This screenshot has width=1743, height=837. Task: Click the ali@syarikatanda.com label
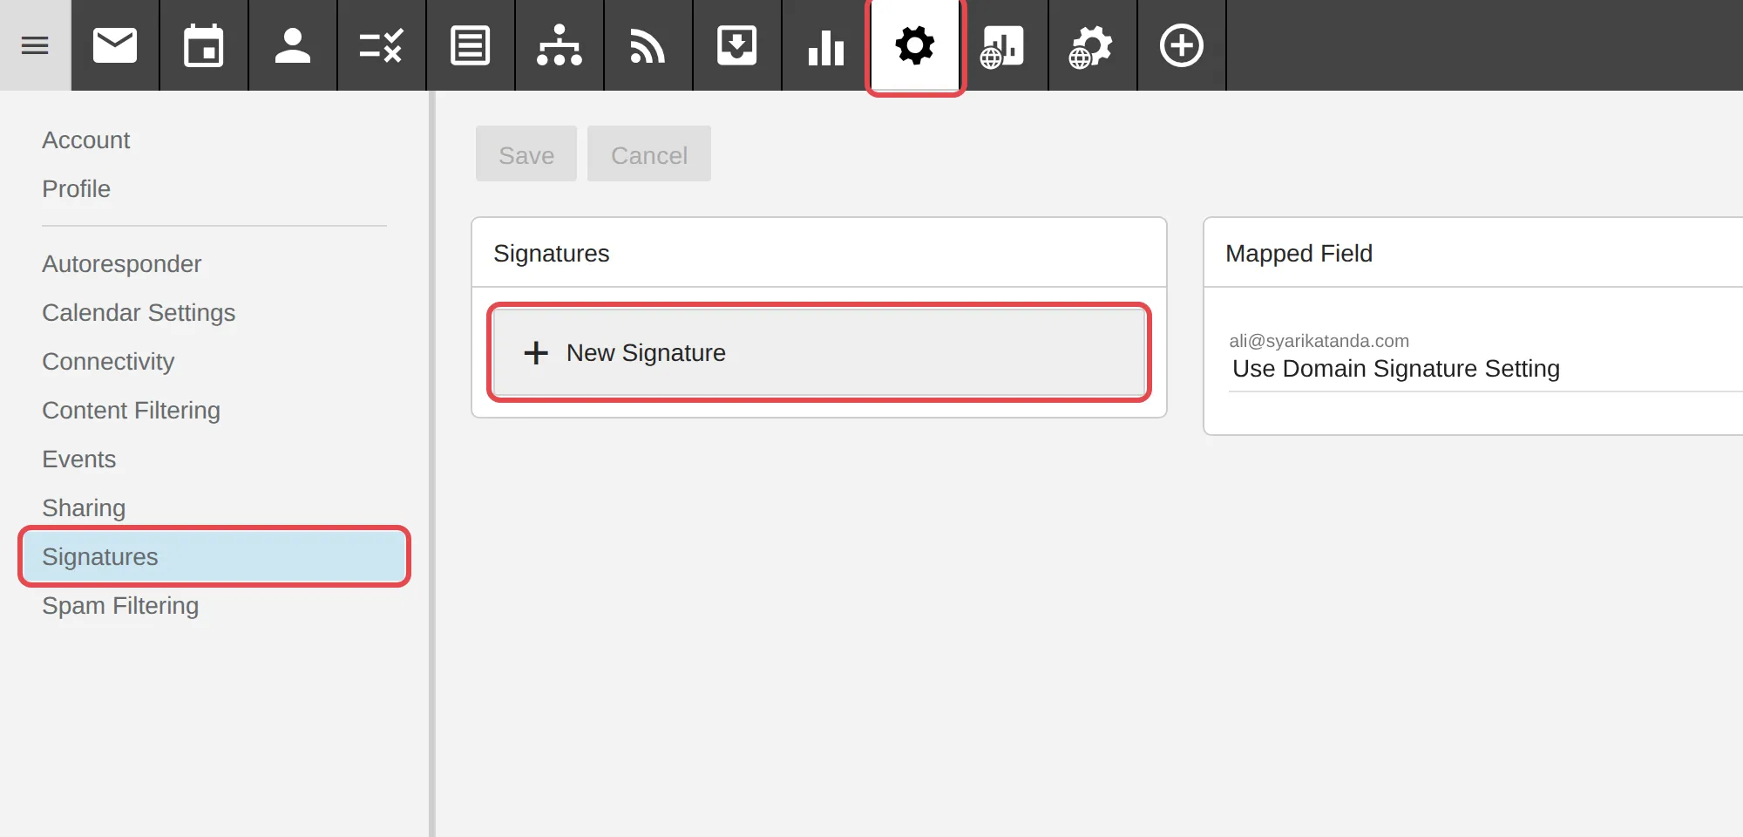pyautogui.click(x=1319, y=341)
